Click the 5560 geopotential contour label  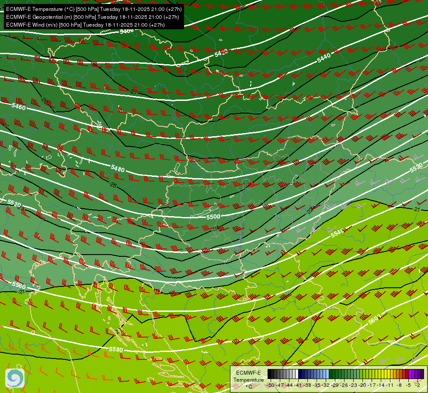tap(19, 285)
